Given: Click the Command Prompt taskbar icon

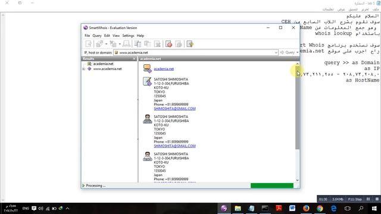Looking at the screenshot, I should (x=265, y=208).
